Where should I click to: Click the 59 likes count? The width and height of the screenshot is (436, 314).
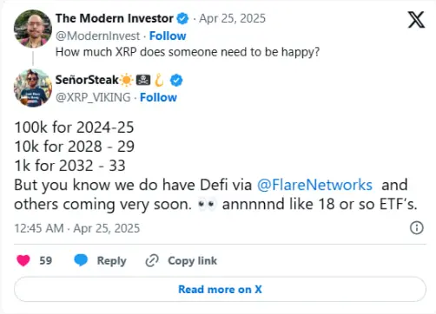click(x=46, y=260)
